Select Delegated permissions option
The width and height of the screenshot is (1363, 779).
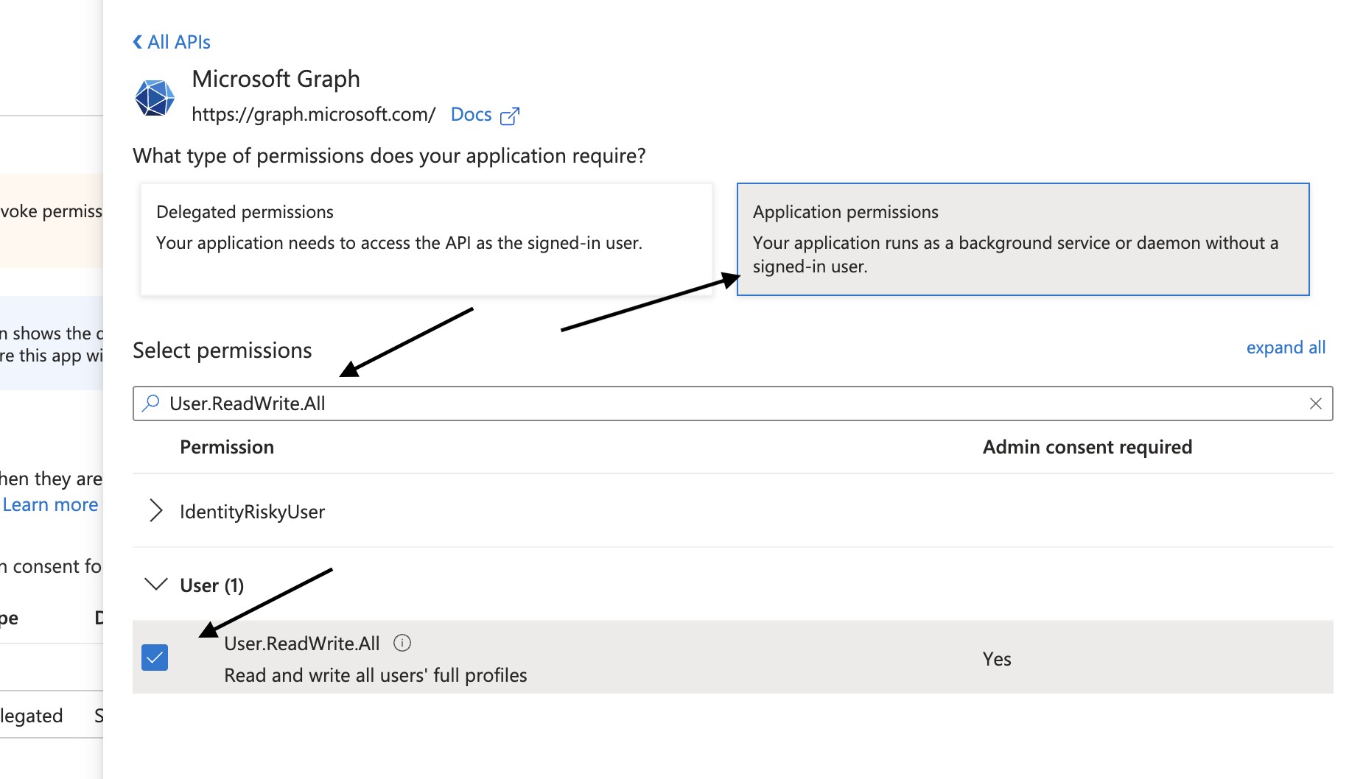pyautogui.click(x=427, y=239)
